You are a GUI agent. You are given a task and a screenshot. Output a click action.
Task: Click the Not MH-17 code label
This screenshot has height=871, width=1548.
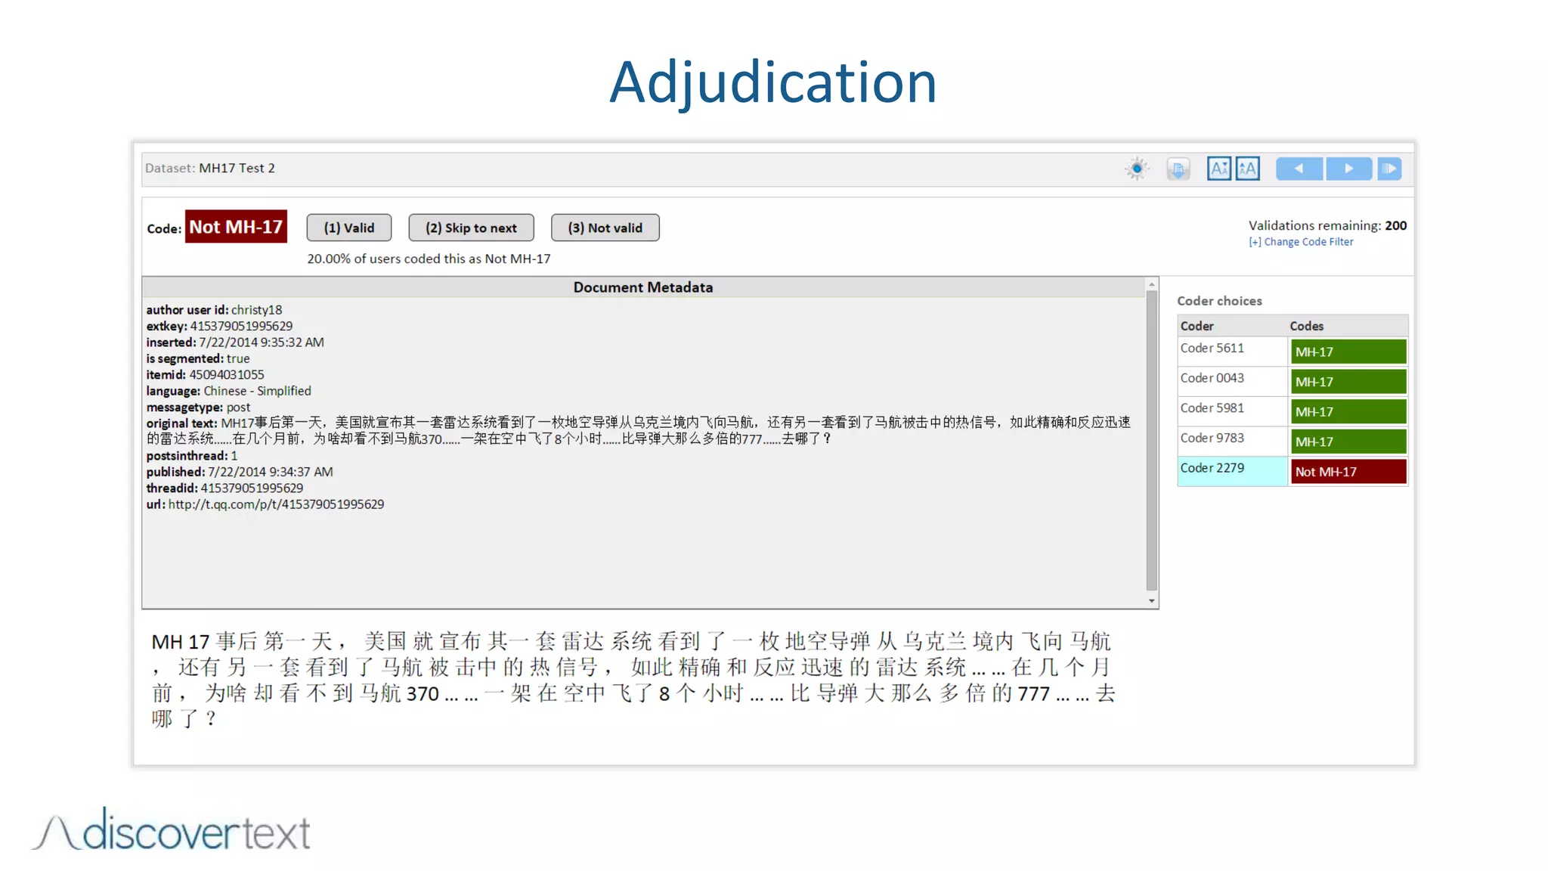236,227
